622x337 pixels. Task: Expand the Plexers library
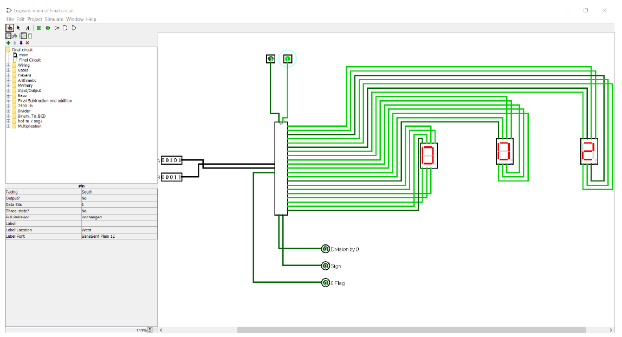[x=8, y=75]
